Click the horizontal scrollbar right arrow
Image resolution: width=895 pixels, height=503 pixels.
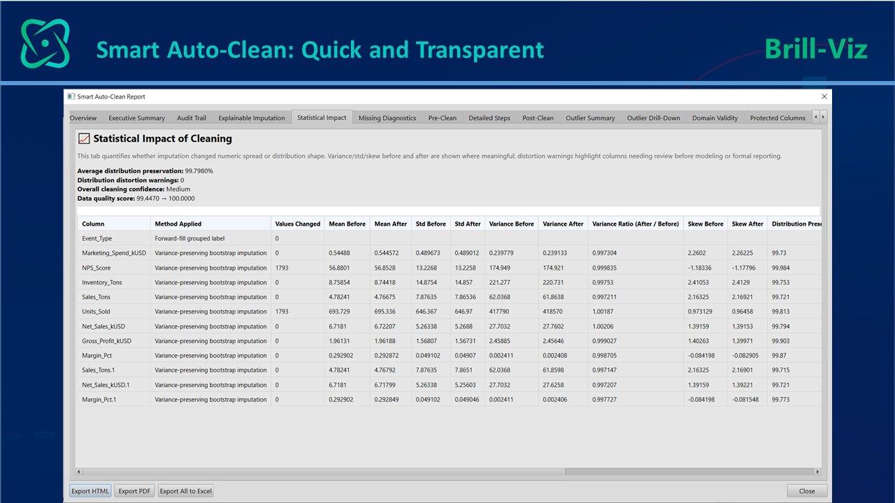click(817, 472)
